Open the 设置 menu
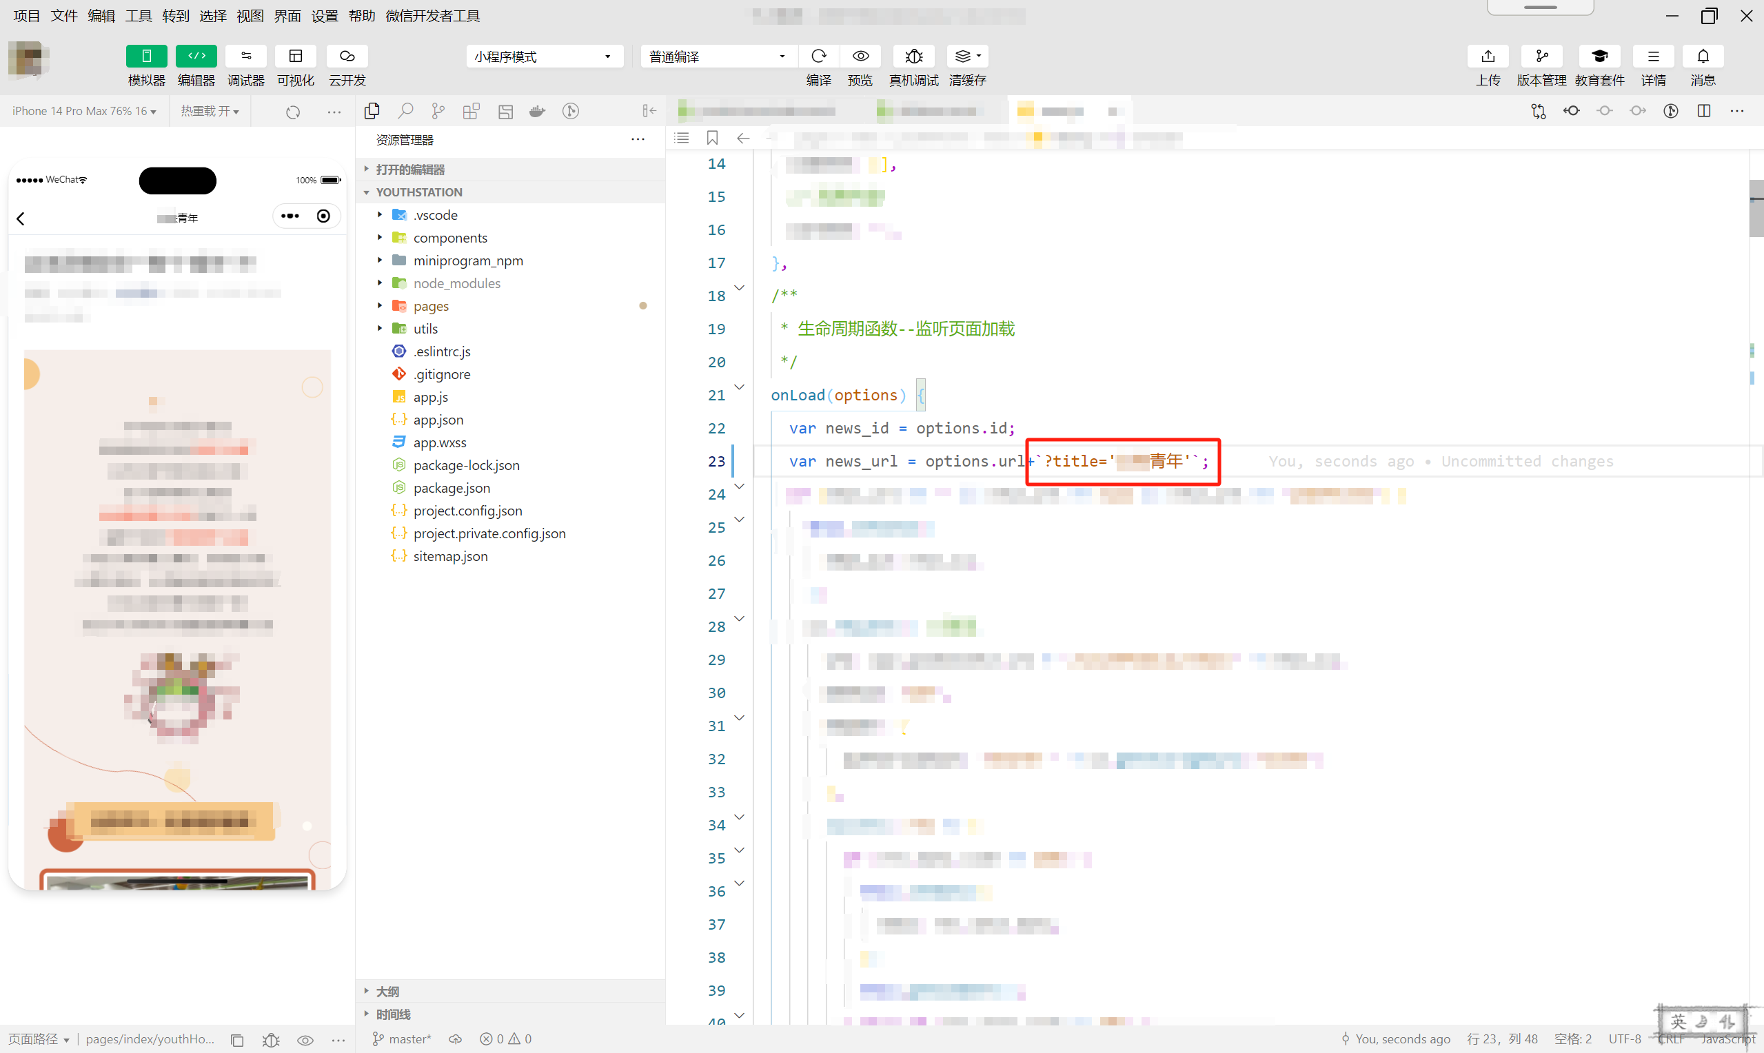The width and height of the screenshot is (1764, 1053). (324, 16)
